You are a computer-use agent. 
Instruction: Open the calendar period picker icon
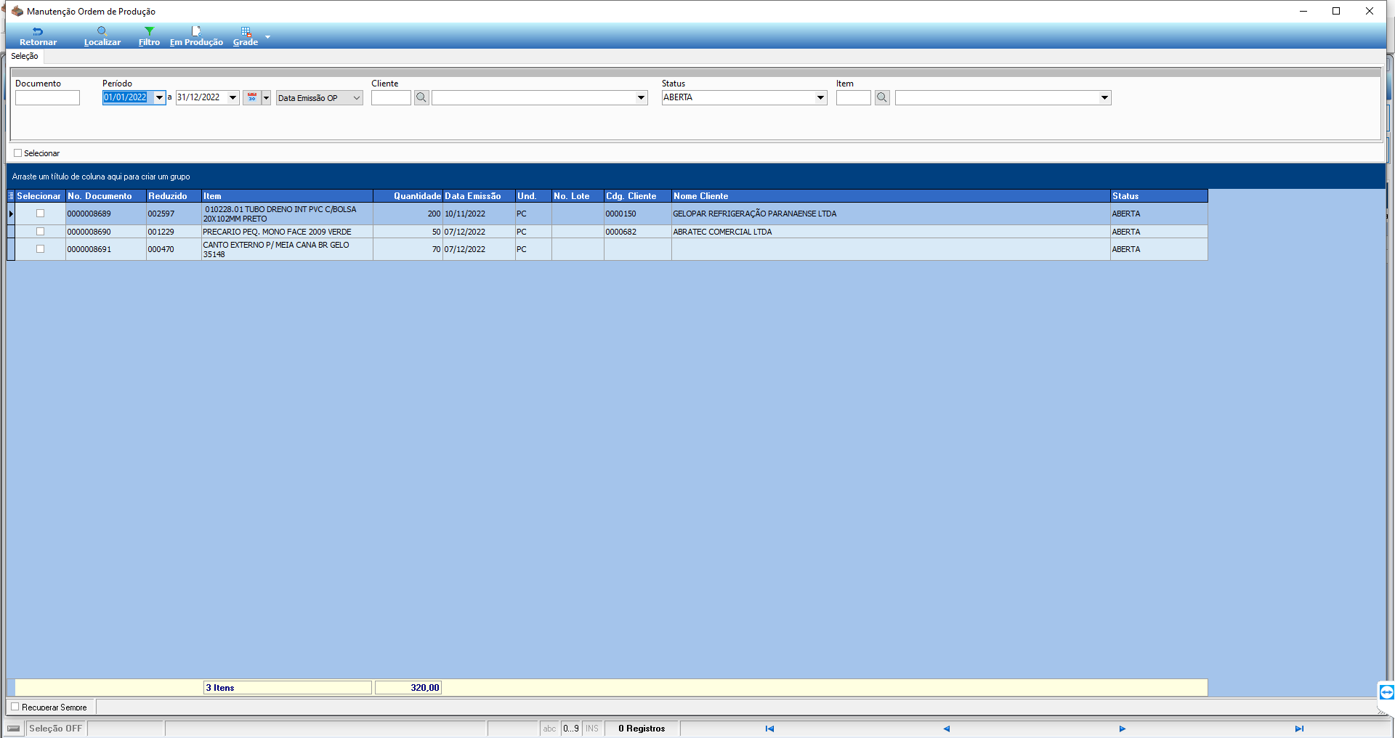(252, 97)
